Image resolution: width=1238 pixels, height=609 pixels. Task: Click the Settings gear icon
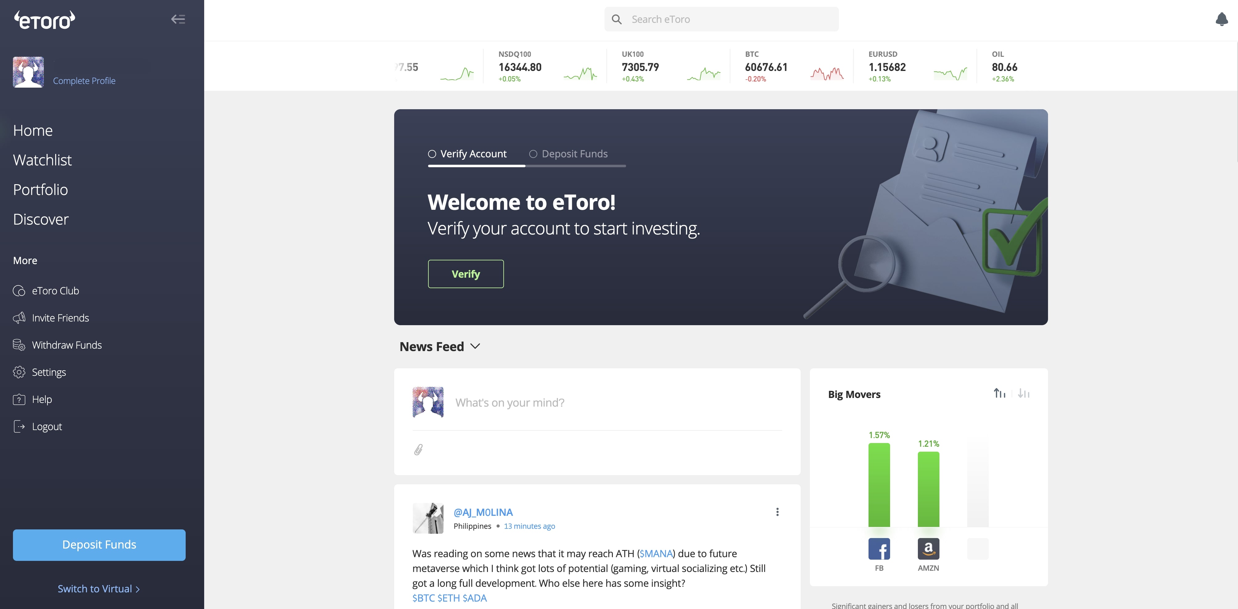19,372
